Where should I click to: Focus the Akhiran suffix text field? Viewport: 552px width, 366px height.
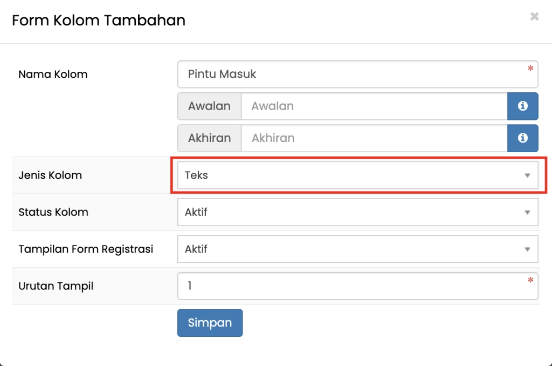click(x=374, y=138)
